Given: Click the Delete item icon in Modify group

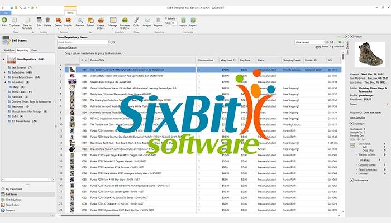Looking at the screenshot, I should (x=47, y=20).
